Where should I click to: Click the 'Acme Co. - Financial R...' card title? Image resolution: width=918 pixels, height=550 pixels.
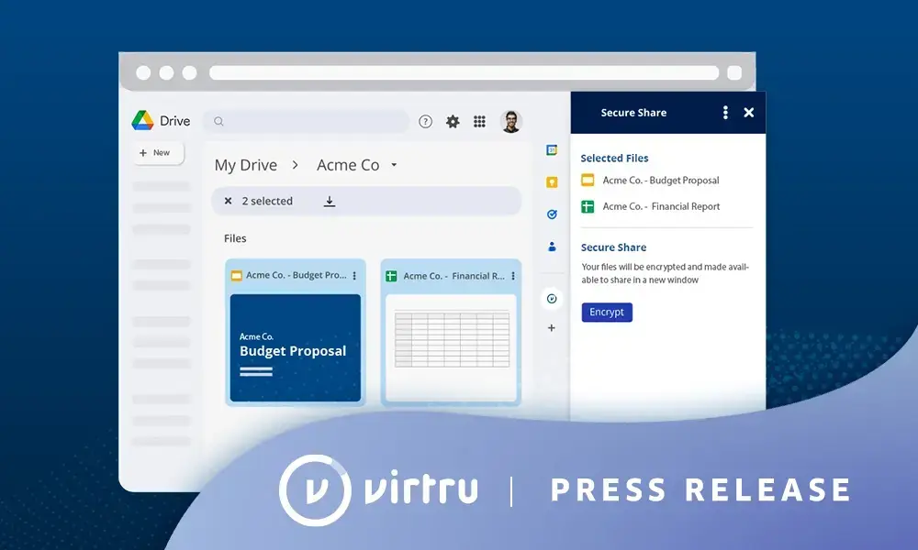click(453, 276)
